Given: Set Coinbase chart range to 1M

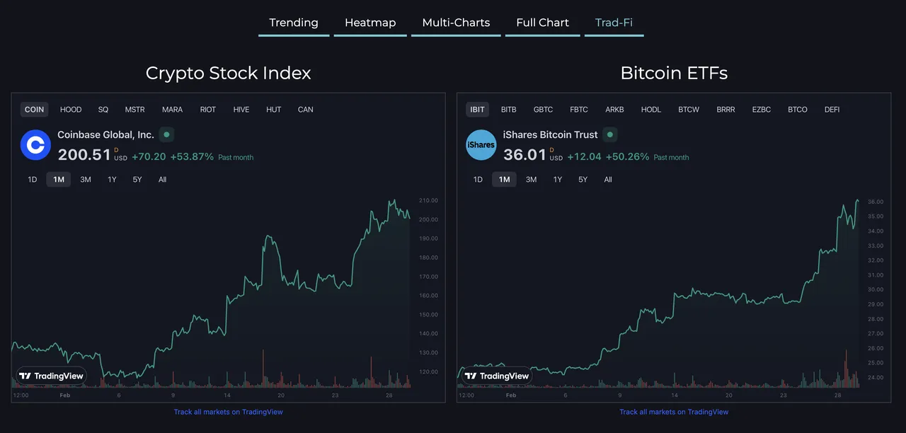Looking at the screenshot, I should [x=59, y=180].
